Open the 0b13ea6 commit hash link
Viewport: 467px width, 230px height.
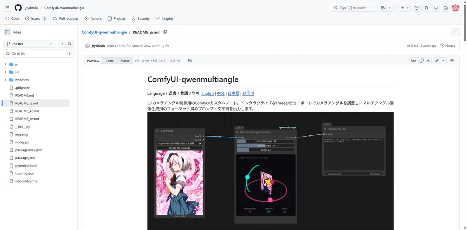click(x=413, y=46)
